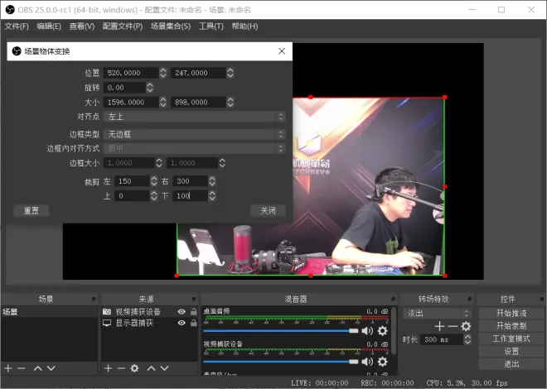
Task: Click 开始推流 to start streaming
Action: [511, 313]
